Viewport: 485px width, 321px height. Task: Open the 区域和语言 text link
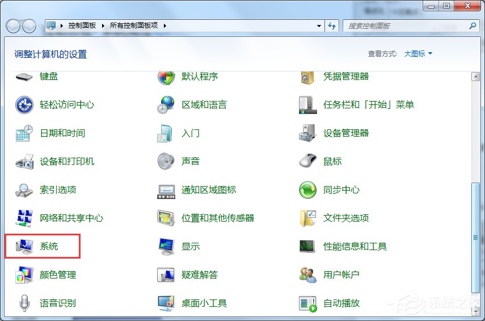point(204,105)
